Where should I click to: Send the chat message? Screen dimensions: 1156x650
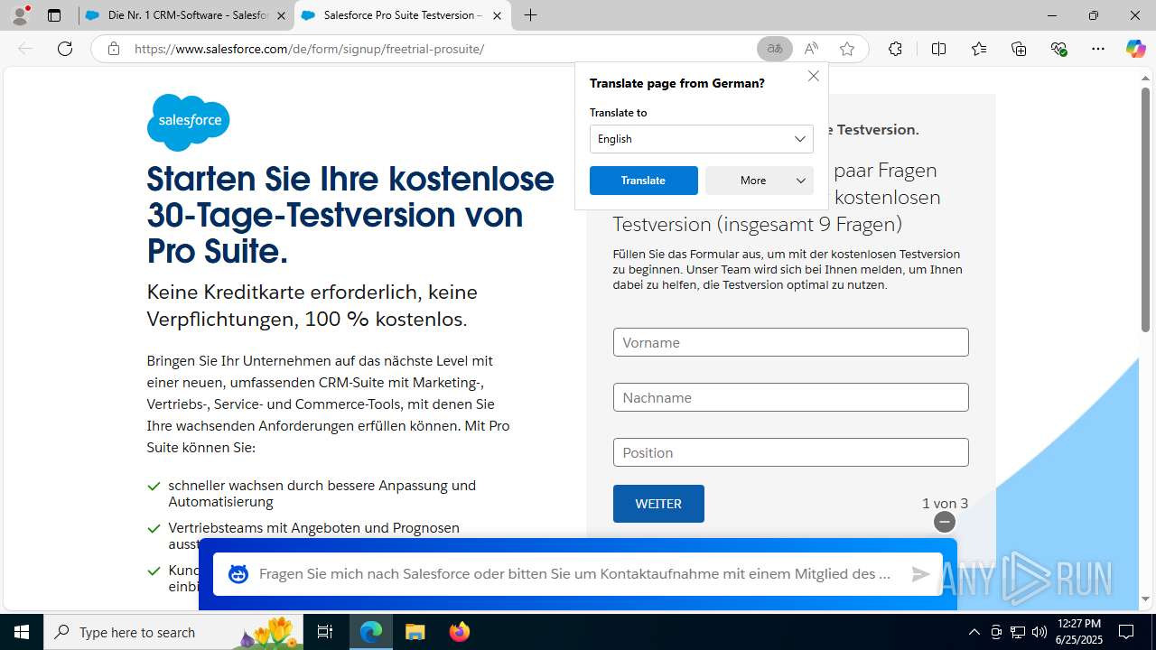click(x=920, y=574)
